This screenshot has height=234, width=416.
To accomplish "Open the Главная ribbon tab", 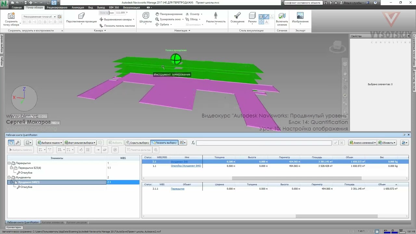I will [17, 7].
